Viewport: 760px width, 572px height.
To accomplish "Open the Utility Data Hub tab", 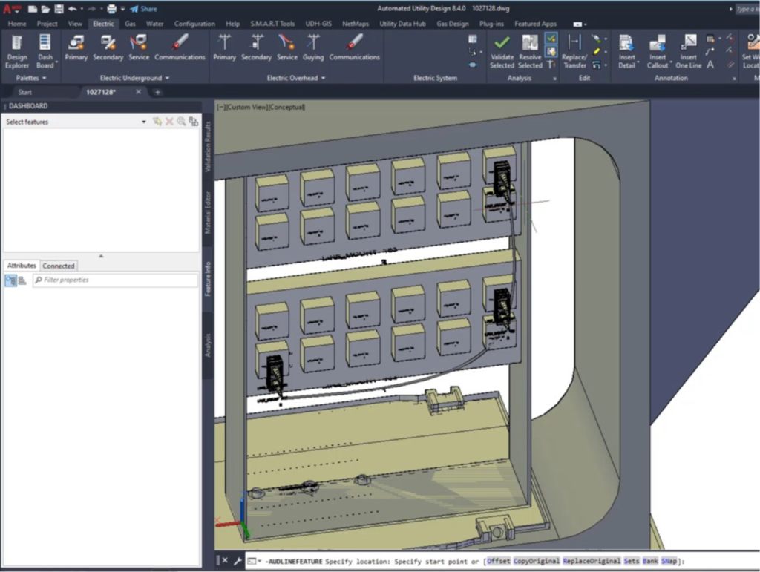I will pyautogui.click(x=402, y=24).
